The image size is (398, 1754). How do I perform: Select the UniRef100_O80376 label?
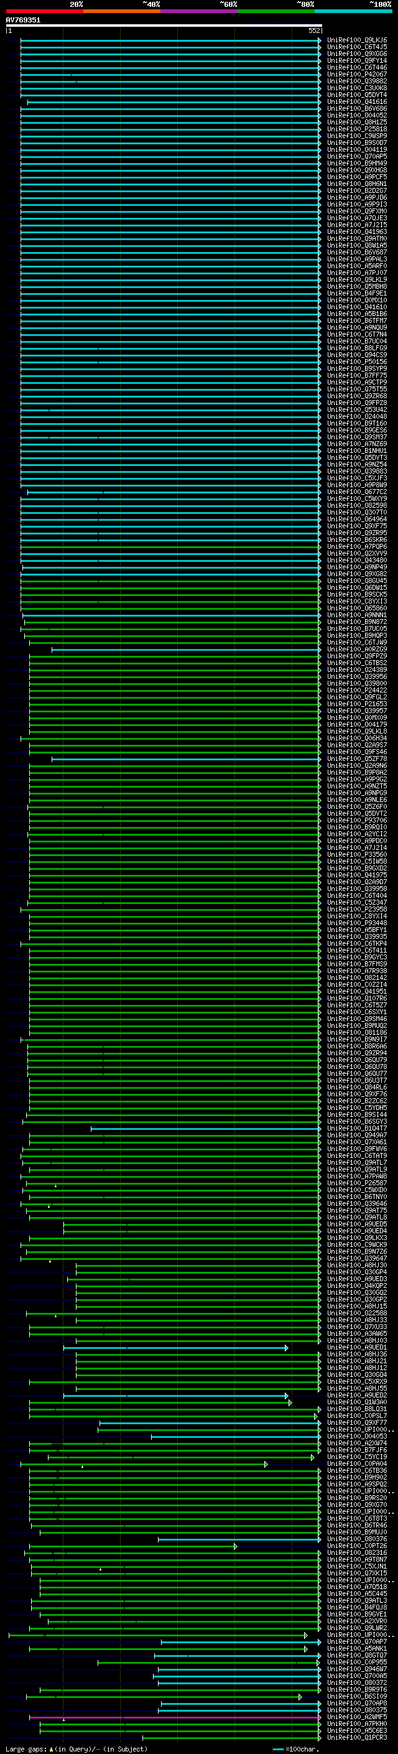click(356, 1539)
